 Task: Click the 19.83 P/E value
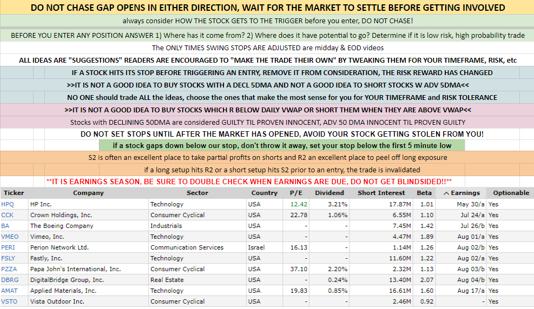(299, 291)
